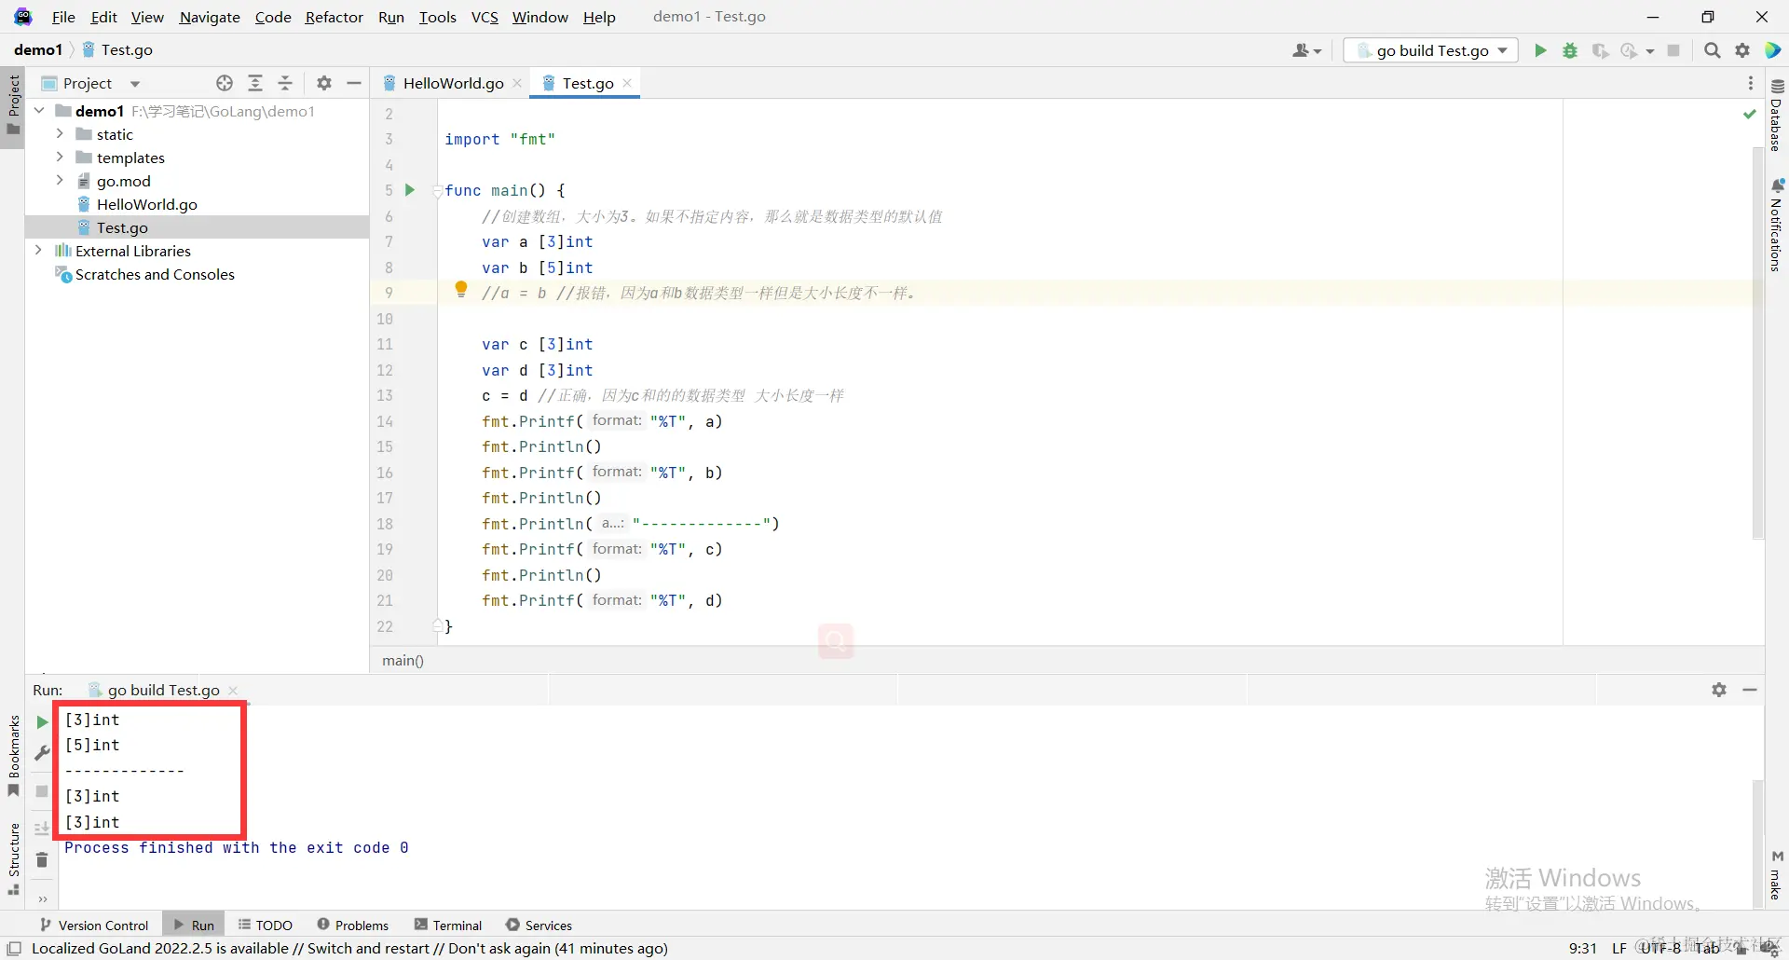The height and width of the screenshot is (960, 1789).
Task: Collapse all icon in Project panel
Action: pyautogui.click(x=285, y=83)
